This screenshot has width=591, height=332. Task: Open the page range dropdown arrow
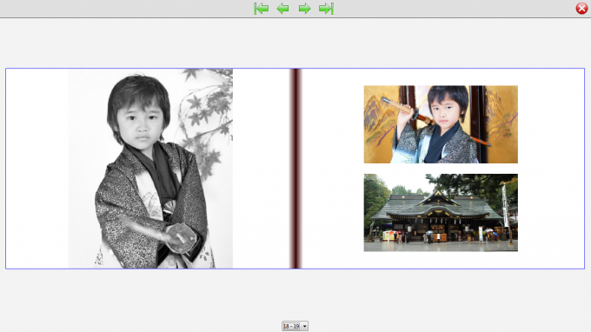pyautogui.click(x=304, y=326)
